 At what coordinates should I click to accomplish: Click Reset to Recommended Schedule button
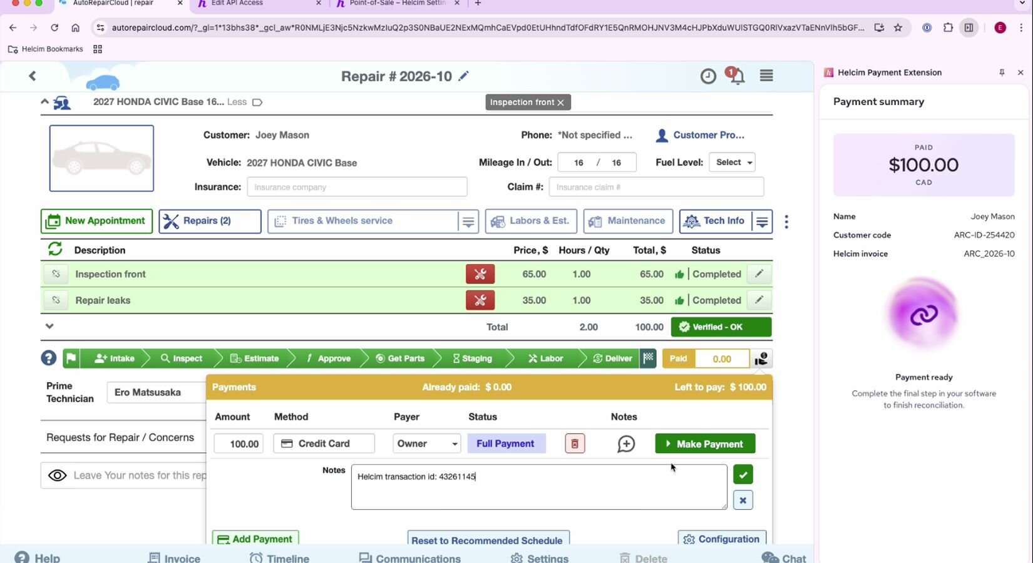tap(488, 540)
